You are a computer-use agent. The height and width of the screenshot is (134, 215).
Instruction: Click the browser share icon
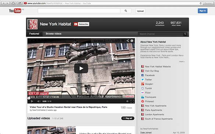point(19,3)
